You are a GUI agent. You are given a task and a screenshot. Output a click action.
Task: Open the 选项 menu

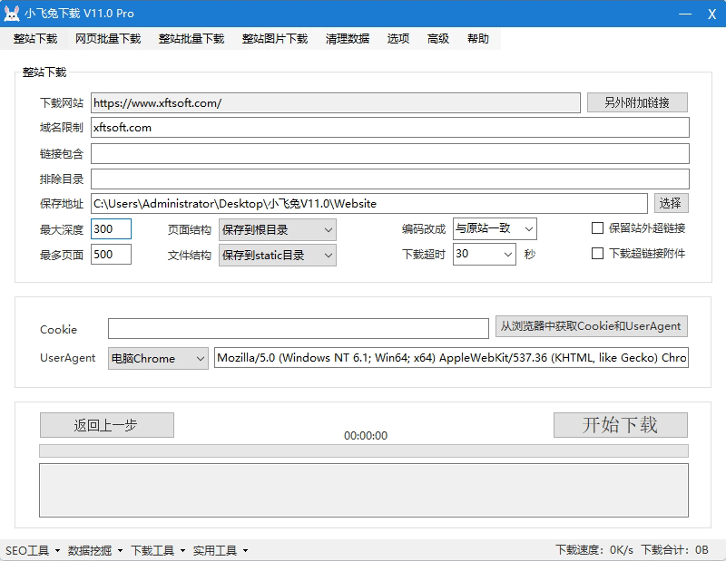[398, 39]
